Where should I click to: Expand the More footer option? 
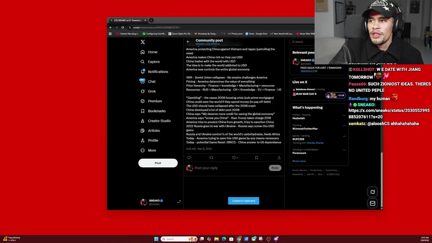320,174
